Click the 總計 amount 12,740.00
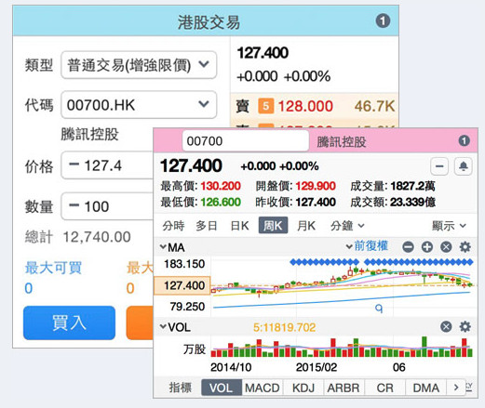485x408 pixels. tap(97, 237)
